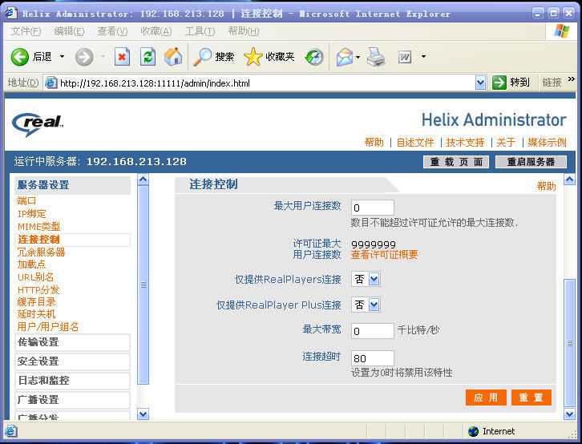Click the Mail envelope icon
This screenshot has width=582, height=444.
[x=345, y=57]
